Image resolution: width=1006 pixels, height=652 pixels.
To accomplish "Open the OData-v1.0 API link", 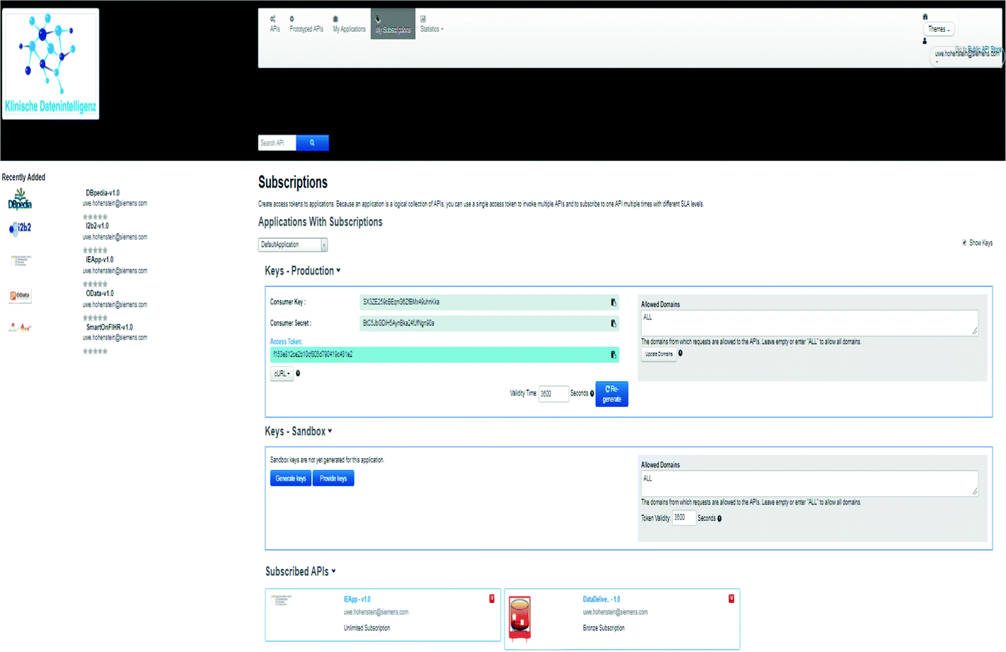I will pyautogui.click(x=99, y=293).
